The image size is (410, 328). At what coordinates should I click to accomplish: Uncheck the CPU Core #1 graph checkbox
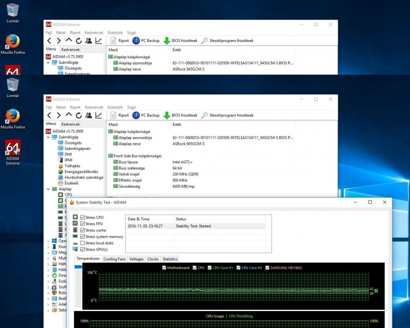tap(210, 267)
